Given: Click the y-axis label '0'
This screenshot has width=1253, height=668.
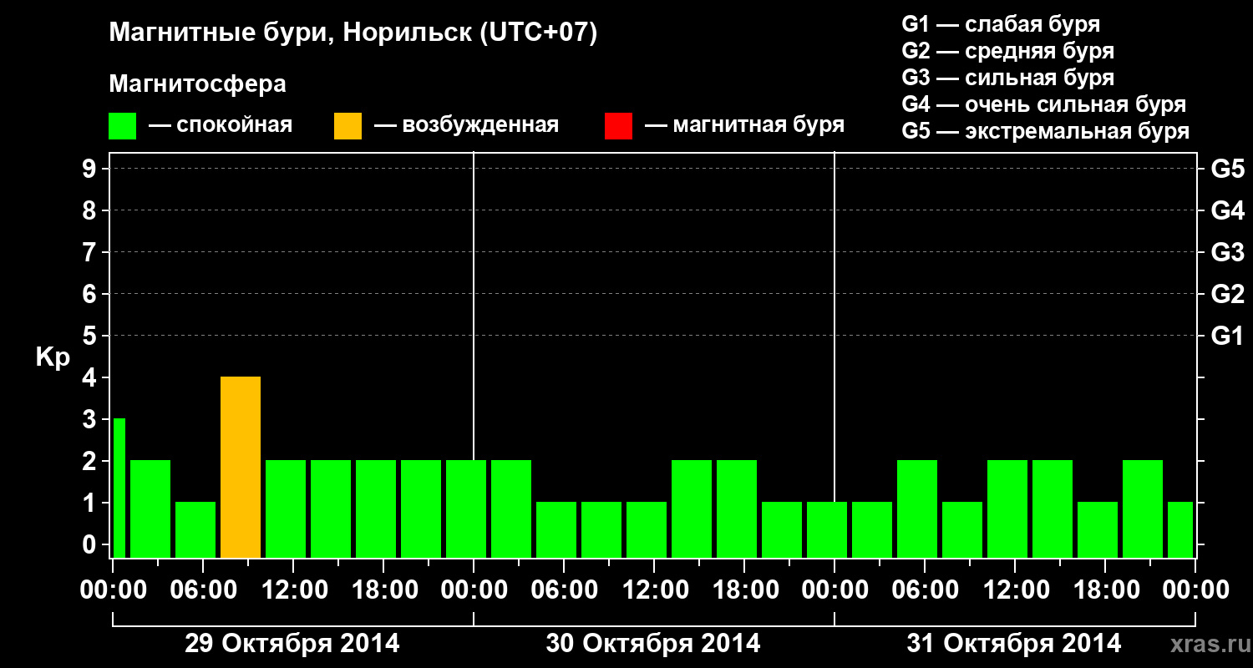Looking at the screenshot, I should click(x=91, y=544).
